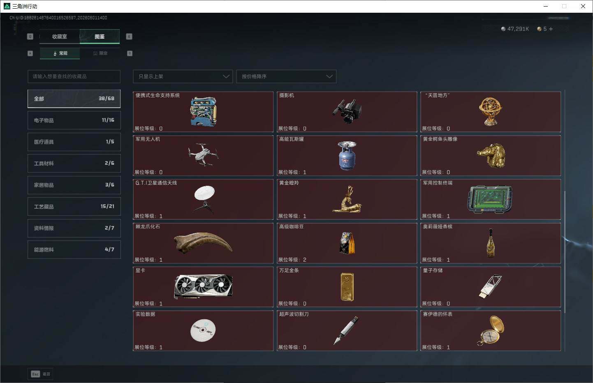Image resolution: width=593 pixels, height=383 pixels.
Task: Pick the 高级咖啡豆 coffee bag item
Action: (x=347, y=243)
